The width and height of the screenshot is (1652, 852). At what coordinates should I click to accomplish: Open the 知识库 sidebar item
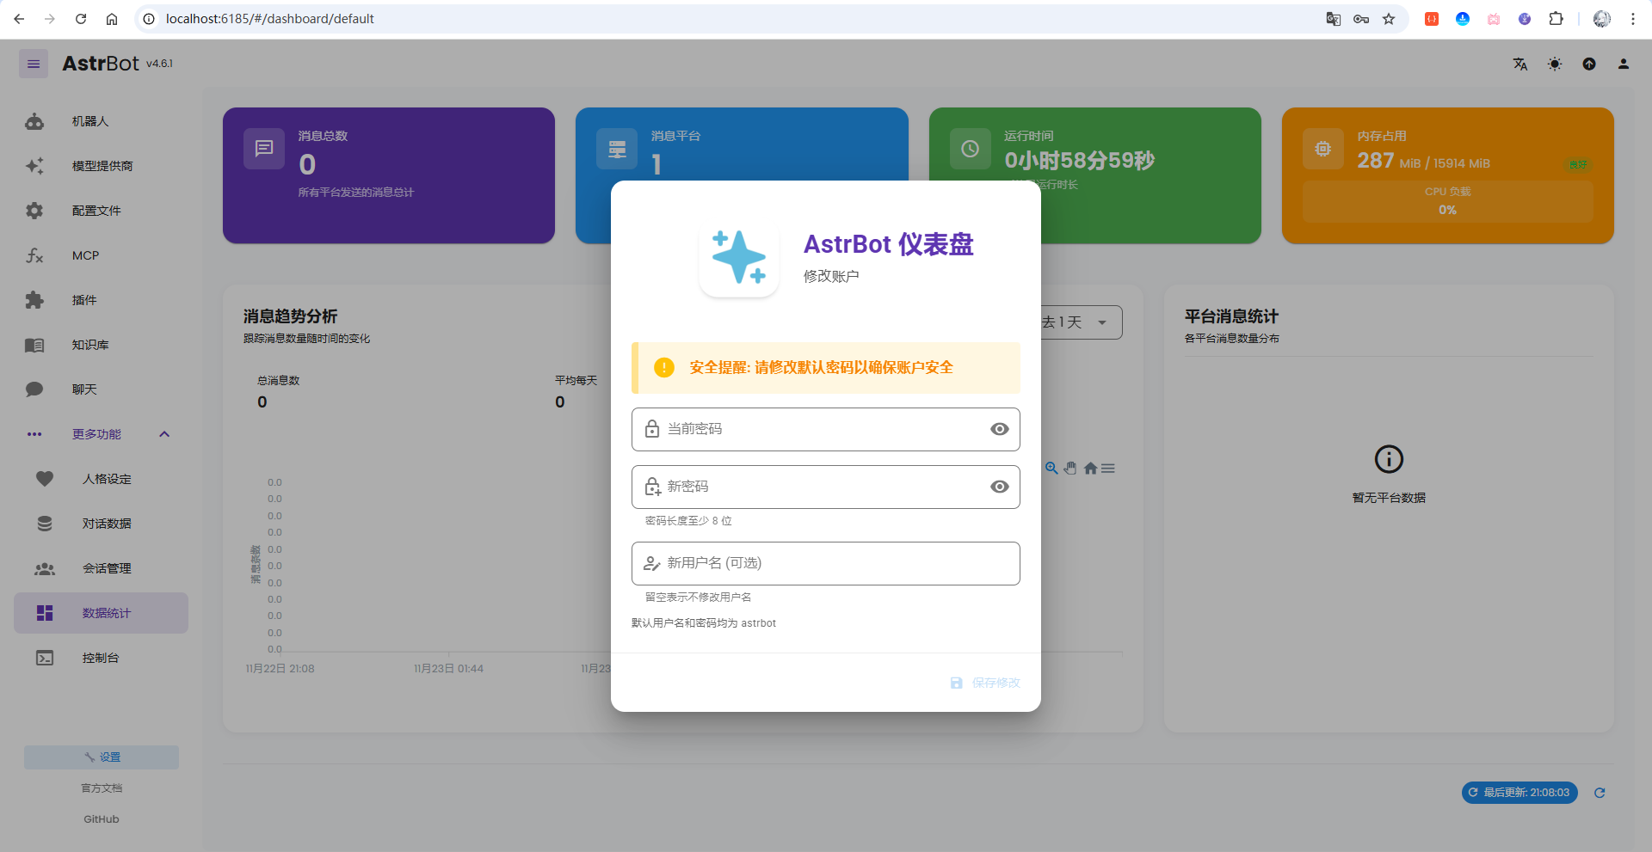pyautogui.click(x=101, y=345)
